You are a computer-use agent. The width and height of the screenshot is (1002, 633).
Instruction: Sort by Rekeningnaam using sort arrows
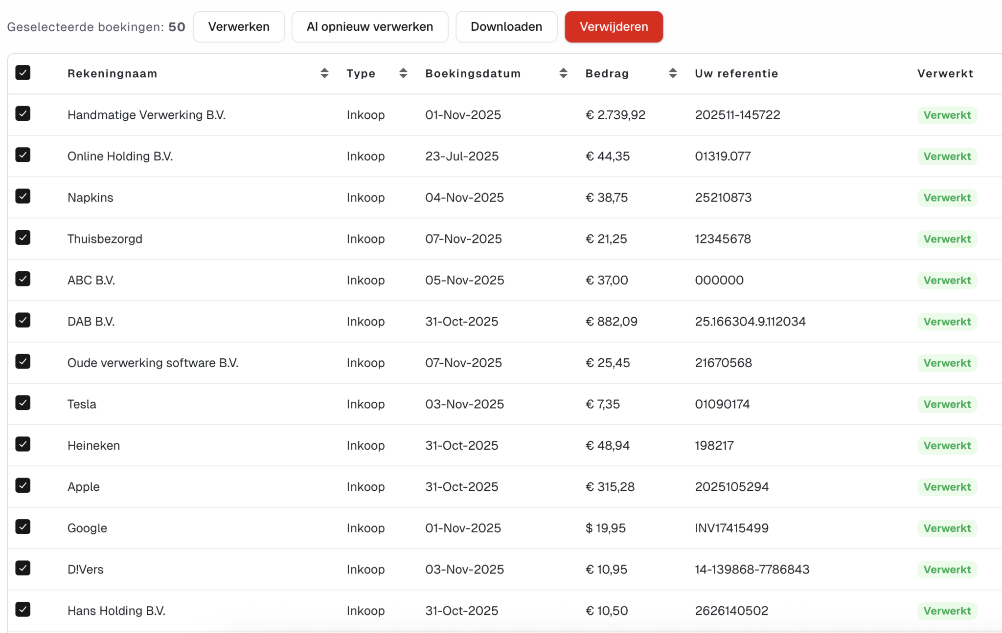point(324,73)
